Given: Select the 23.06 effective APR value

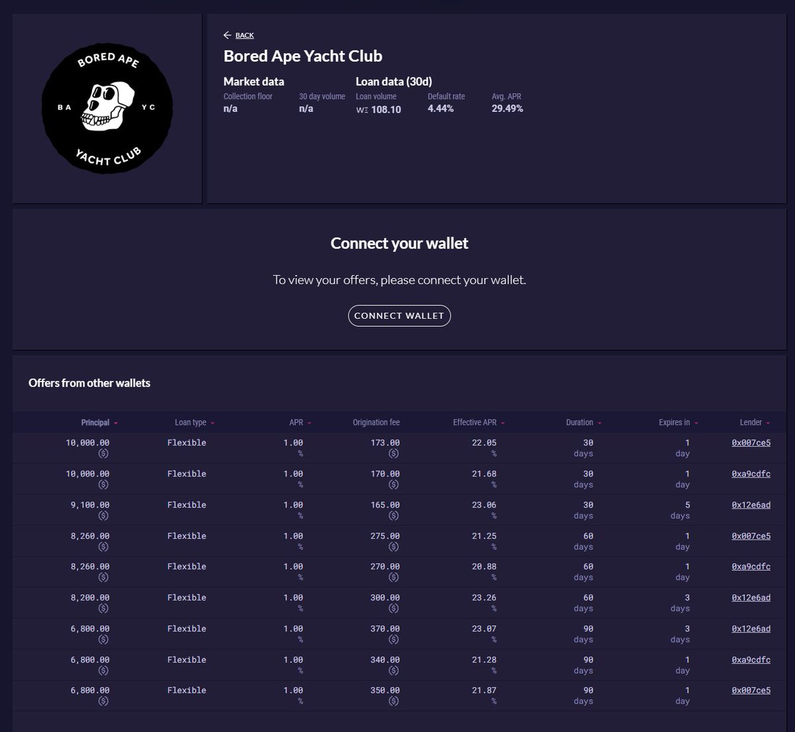Looking at the screenshot, I should (484, 505).
